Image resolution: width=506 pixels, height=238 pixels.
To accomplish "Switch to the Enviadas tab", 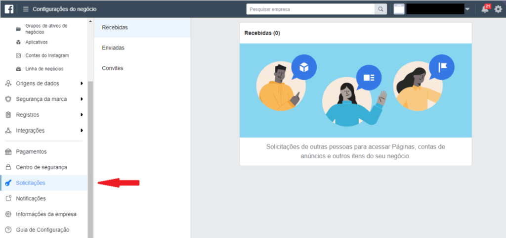I will [x=113, y=48].
